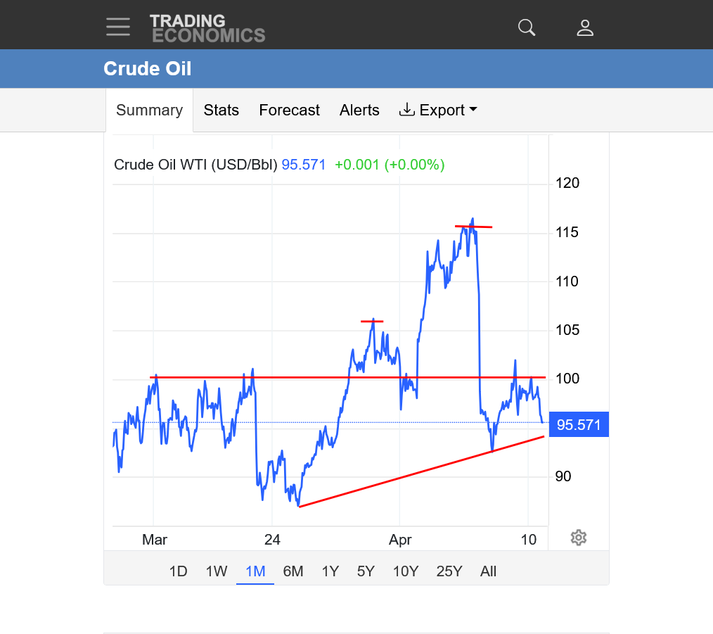Switch chart to 1Y range
713x634 pixels.
[330, 571]
